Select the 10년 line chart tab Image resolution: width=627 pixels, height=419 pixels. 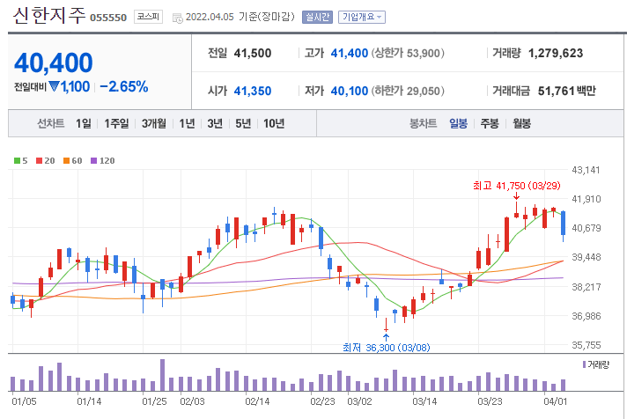(274, 123)
